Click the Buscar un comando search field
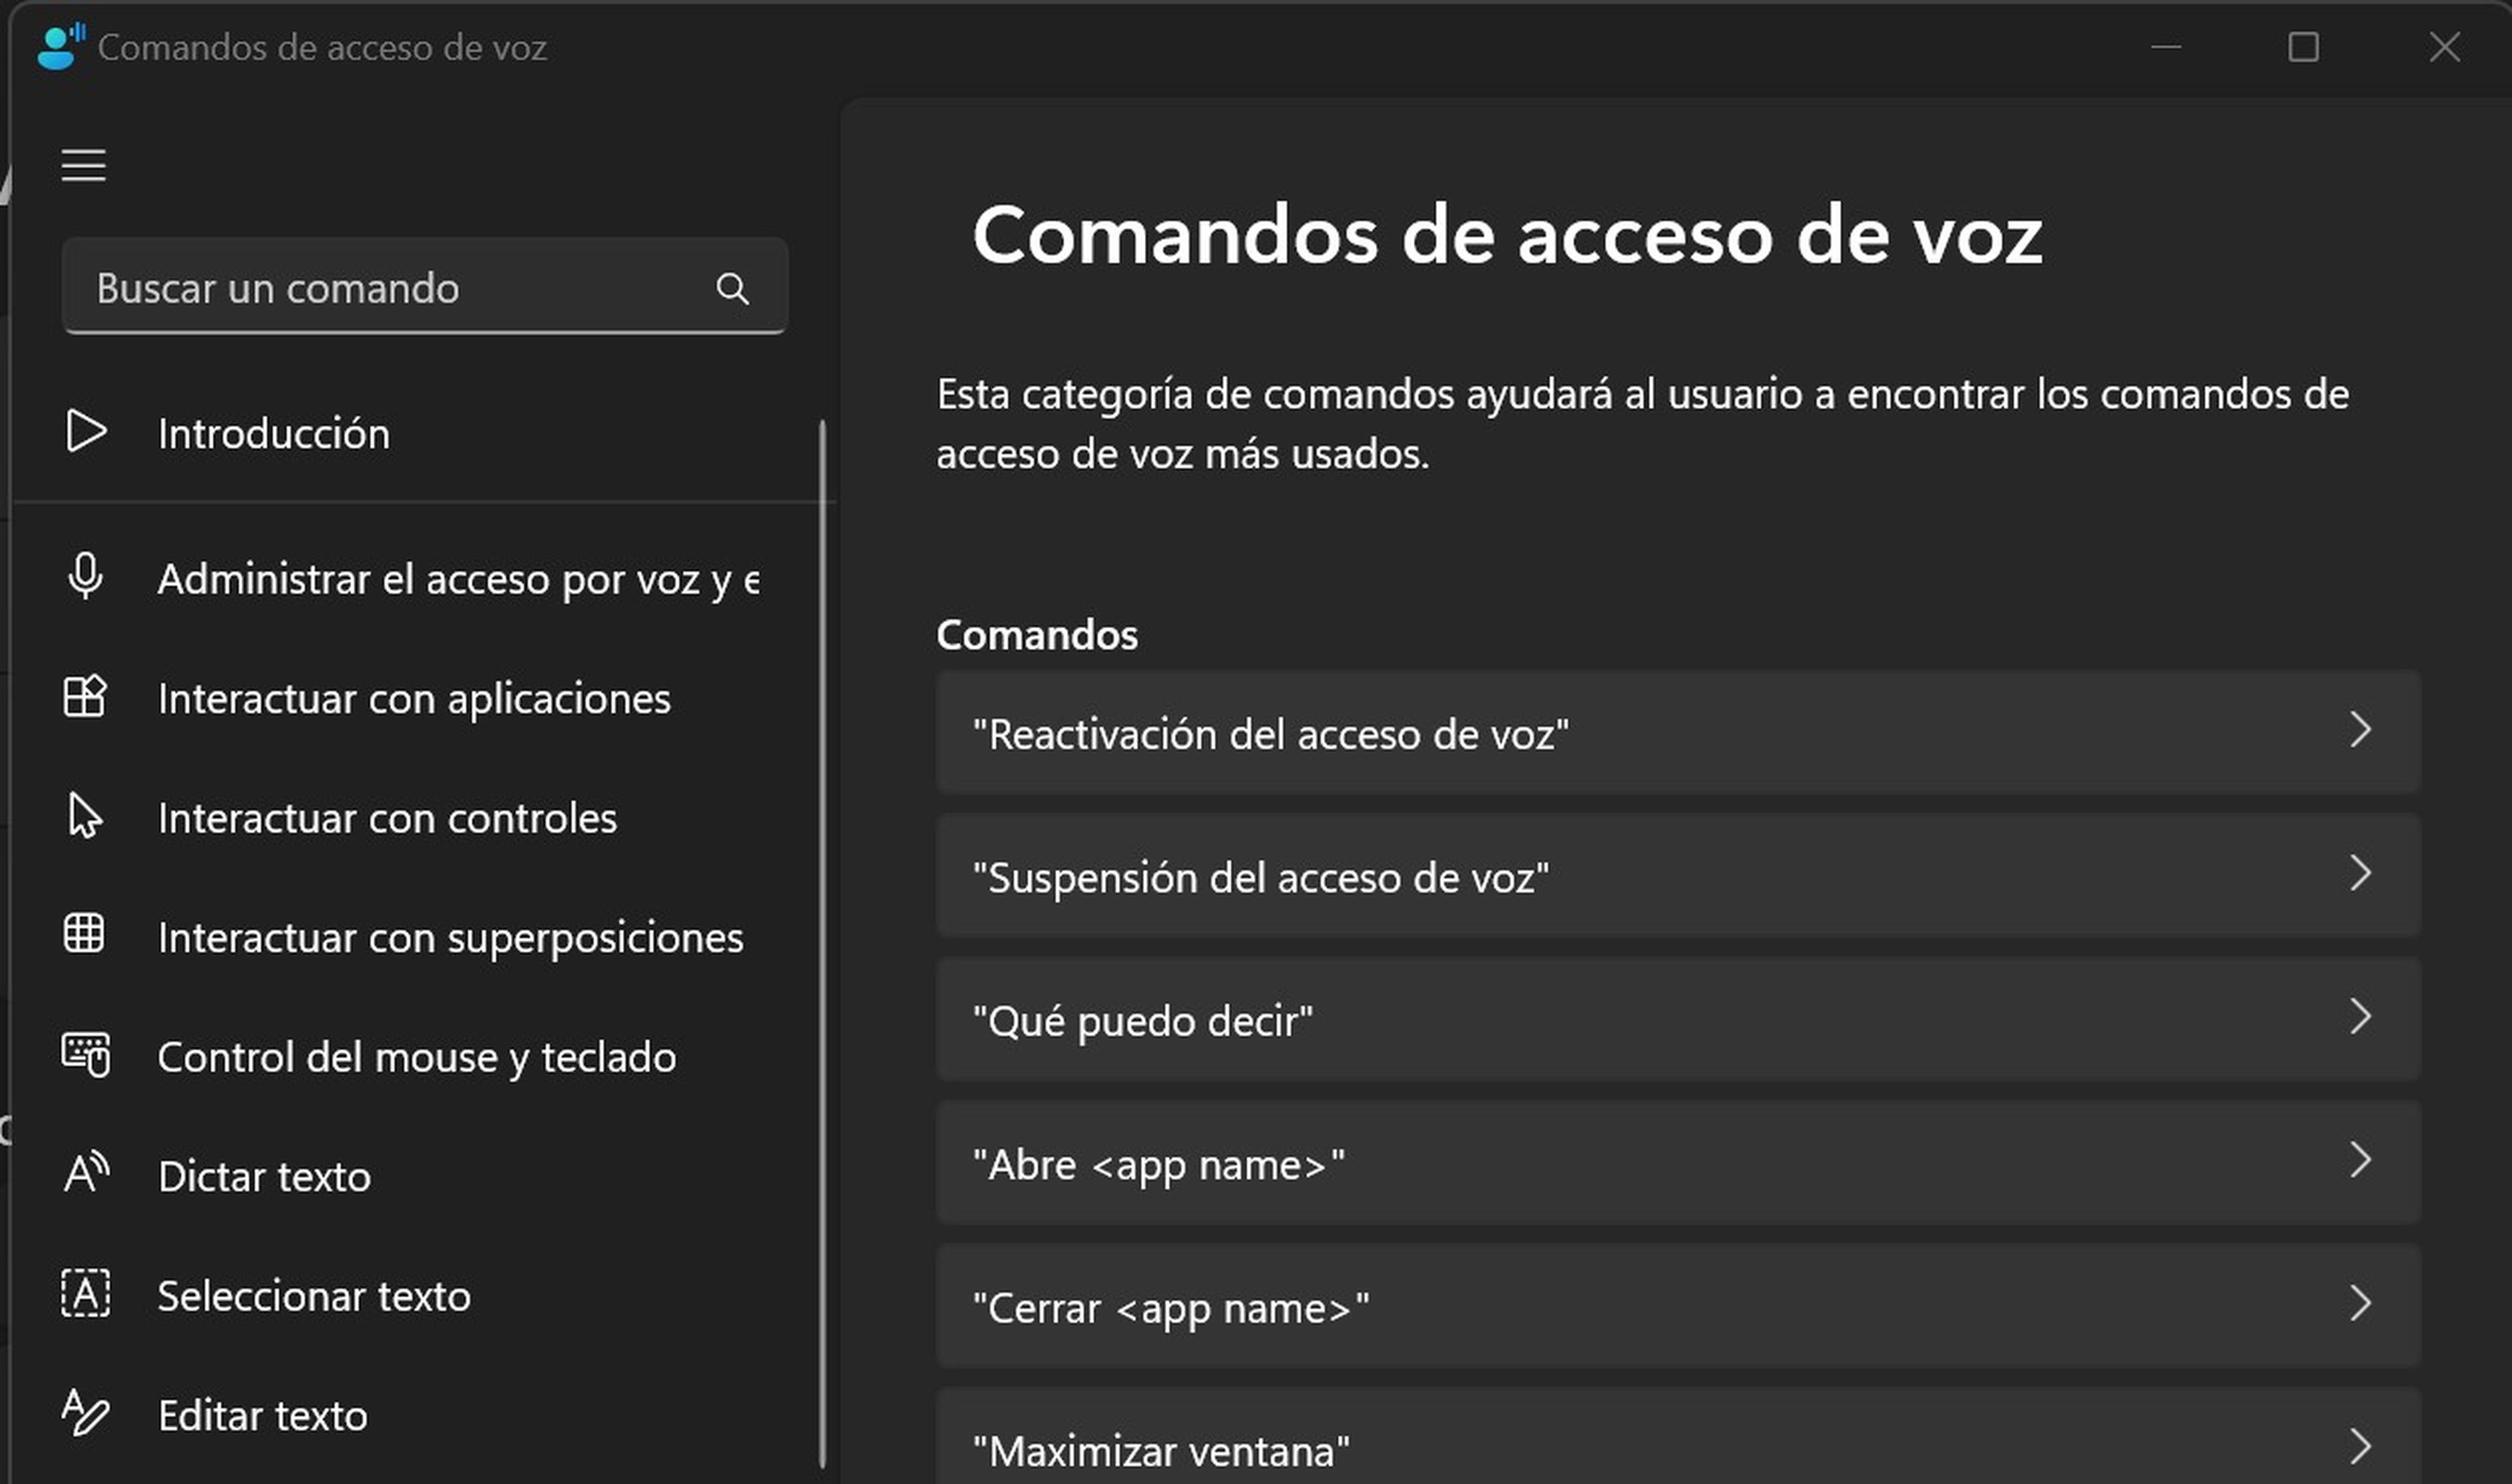 pyautogui.click(x=425, y=287)
